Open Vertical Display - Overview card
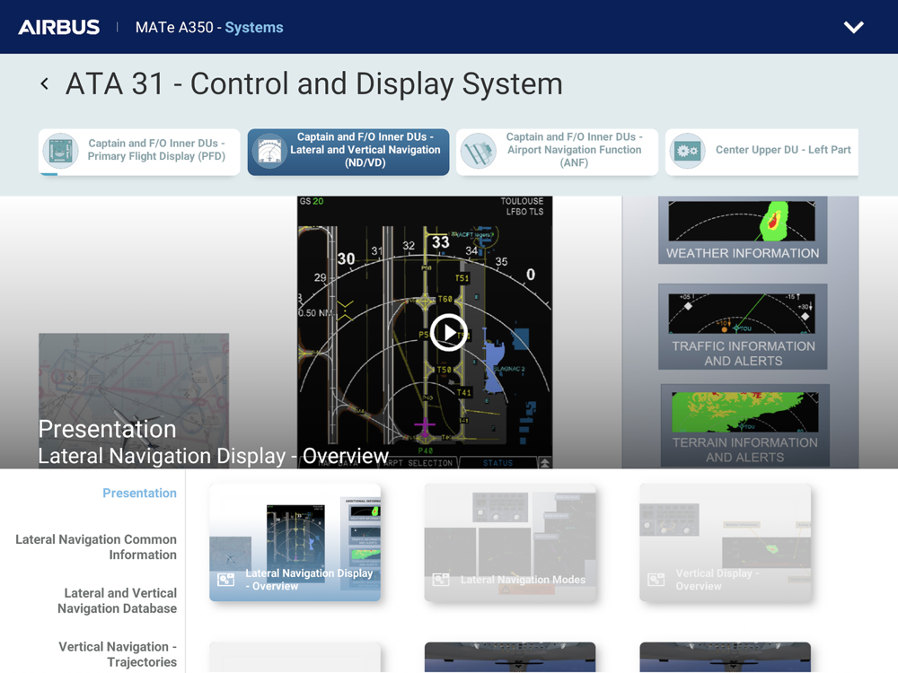 725,543
